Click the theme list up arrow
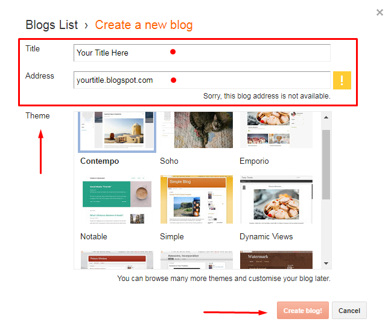The width and height of the screenshot is (391, 336). coord(326,117)
